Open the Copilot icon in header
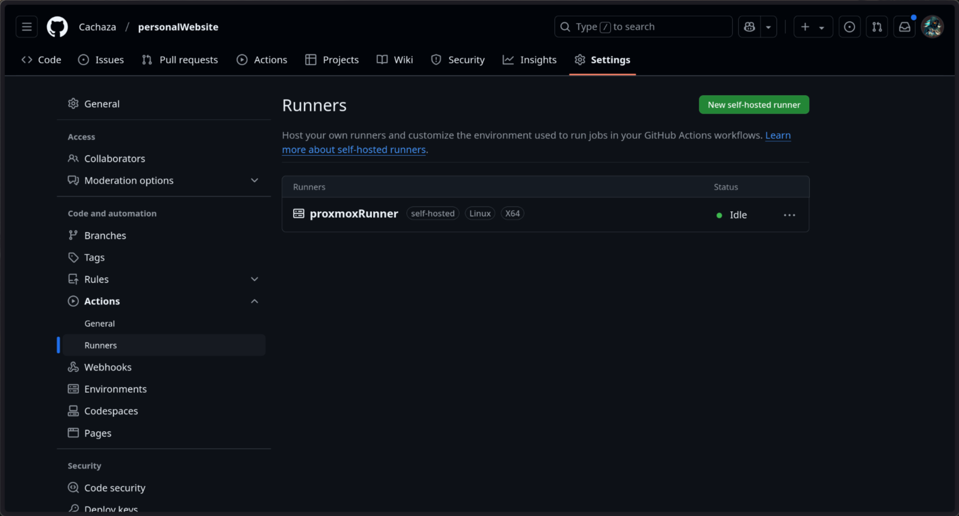 [x=750, y=27]
